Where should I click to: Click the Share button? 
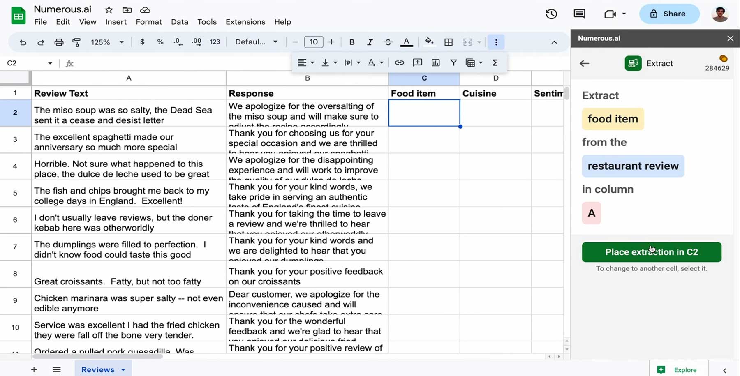[x=669, y=14]
